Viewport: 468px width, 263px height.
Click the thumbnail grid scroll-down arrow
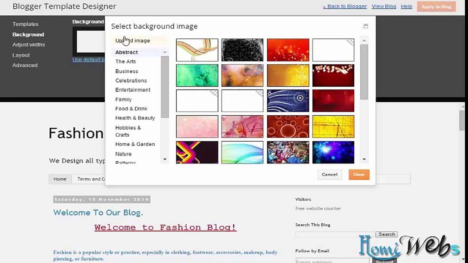tap(364, 159)
